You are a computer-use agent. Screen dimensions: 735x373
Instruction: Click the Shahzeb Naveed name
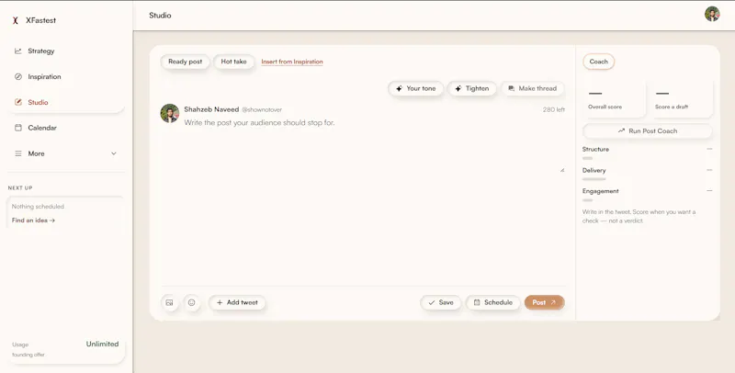(x=211, y=109)
